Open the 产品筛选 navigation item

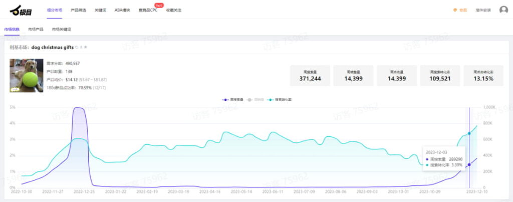tap(78, 10)
